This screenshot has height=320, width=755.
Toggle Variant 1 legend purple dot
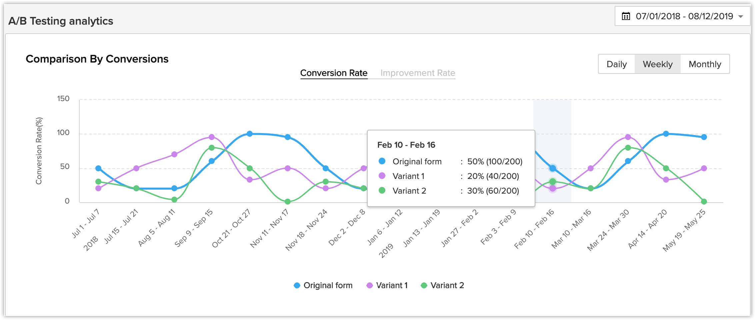[369, 285]
